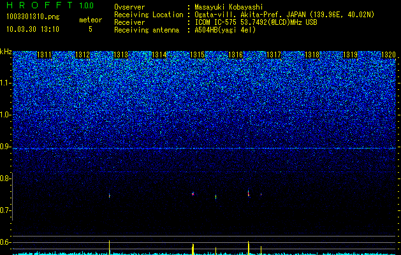Click the Receiving Location field label
401x255 pixels.
pos(149,15)
